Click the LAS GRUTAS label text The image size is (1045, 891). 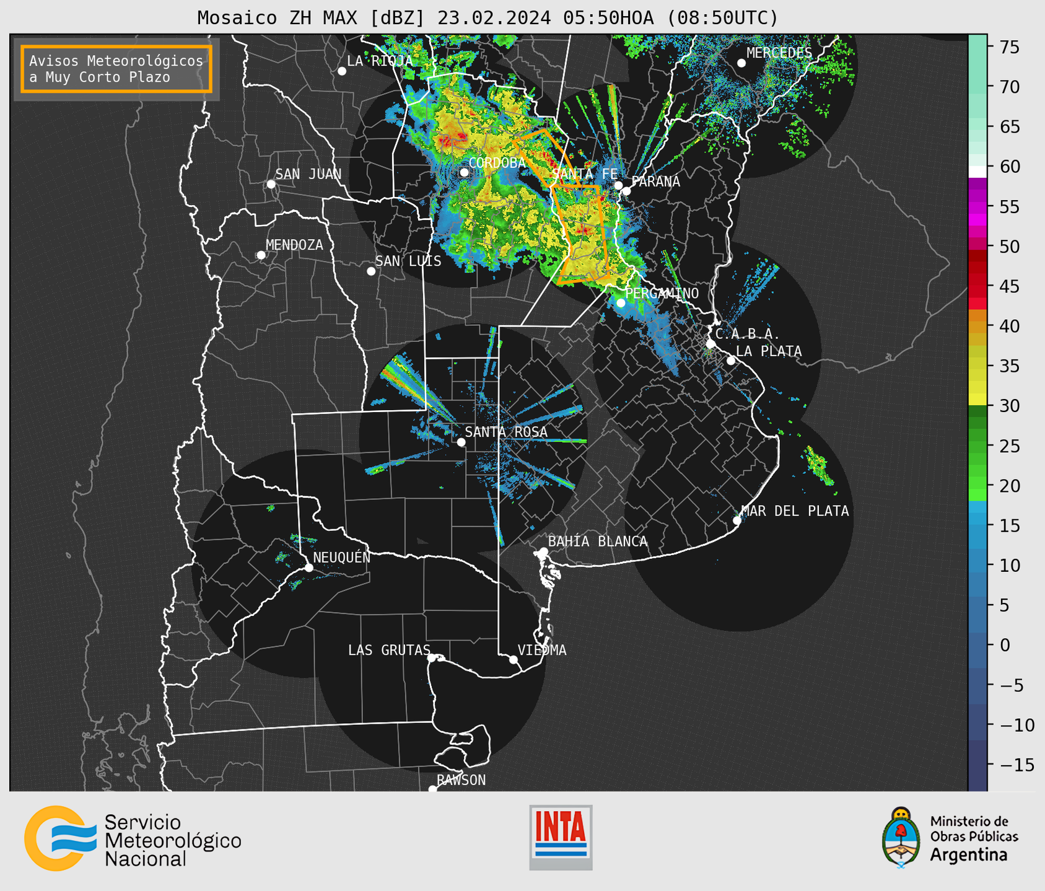pyautogui.click(x=389, y=651)
